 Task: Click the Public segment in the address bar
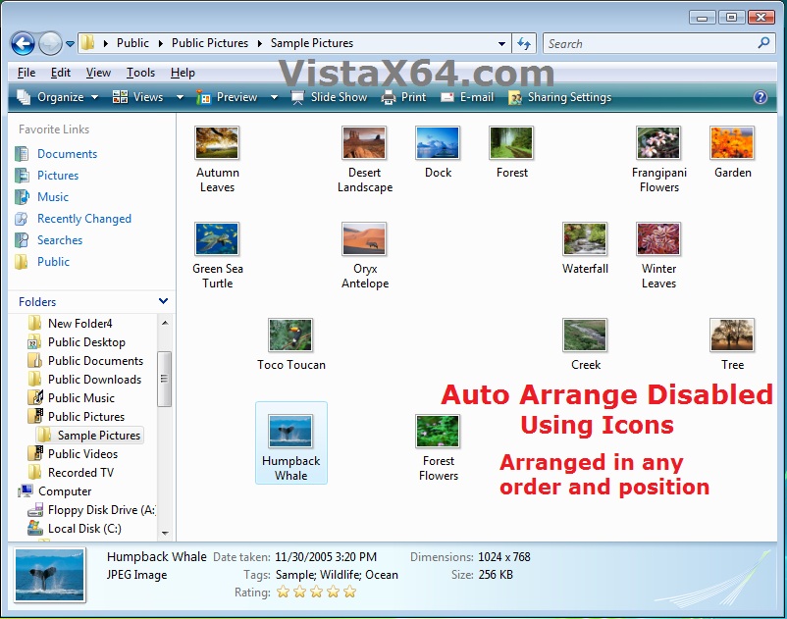[132, 43]
